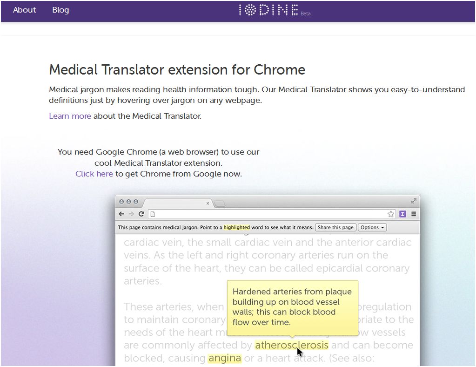Click the yellow definition tooltip
Screen dimensions: 476x367
[x=293, y=307]
